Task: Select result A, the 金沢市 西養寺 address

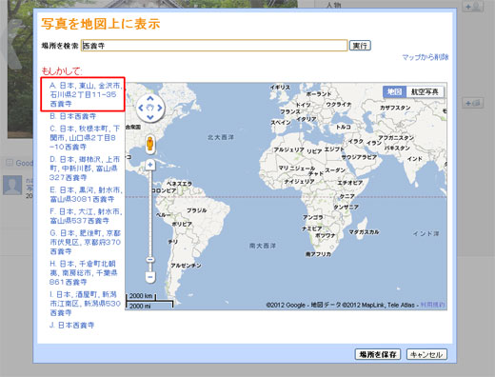Action: tap(86, 94)
